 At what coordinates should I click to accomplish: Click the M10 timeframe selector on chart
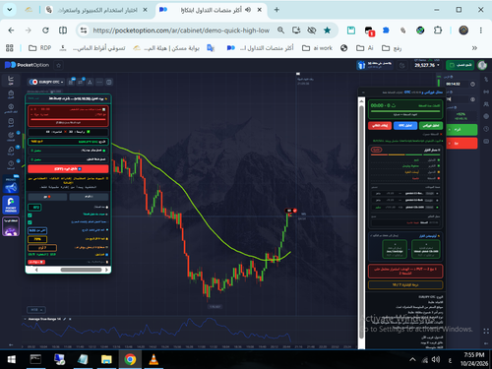pos(36,310)
